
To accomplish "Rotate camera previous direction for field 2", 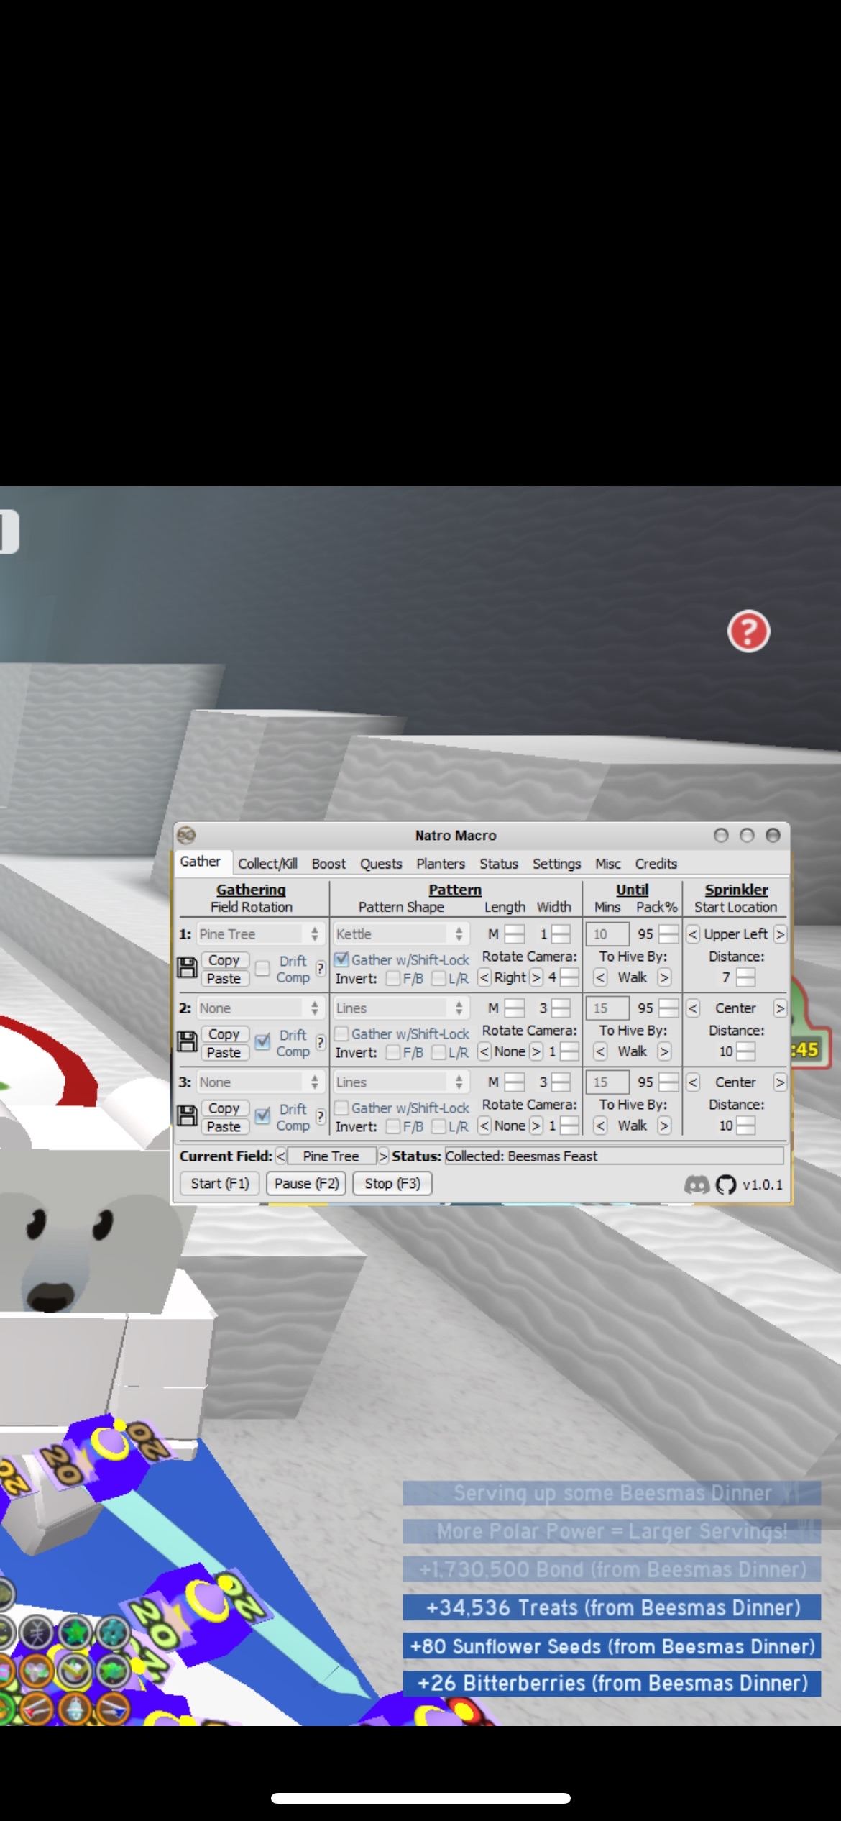I will (484, 1051).
